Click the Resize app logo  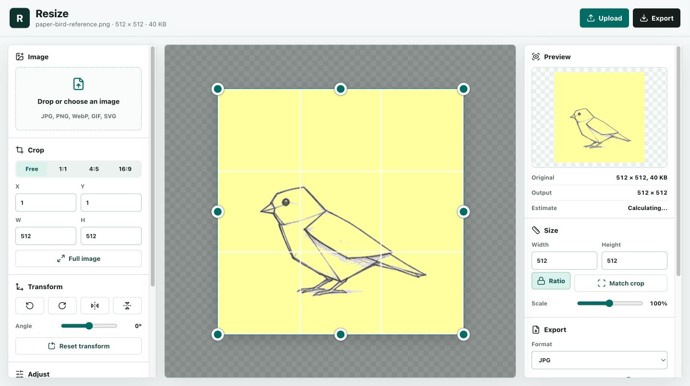point(20,18)
